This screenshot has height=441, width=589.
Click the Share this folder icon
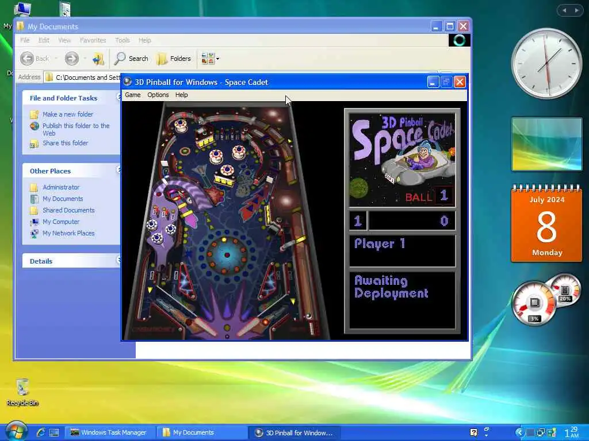click(34, 143)
